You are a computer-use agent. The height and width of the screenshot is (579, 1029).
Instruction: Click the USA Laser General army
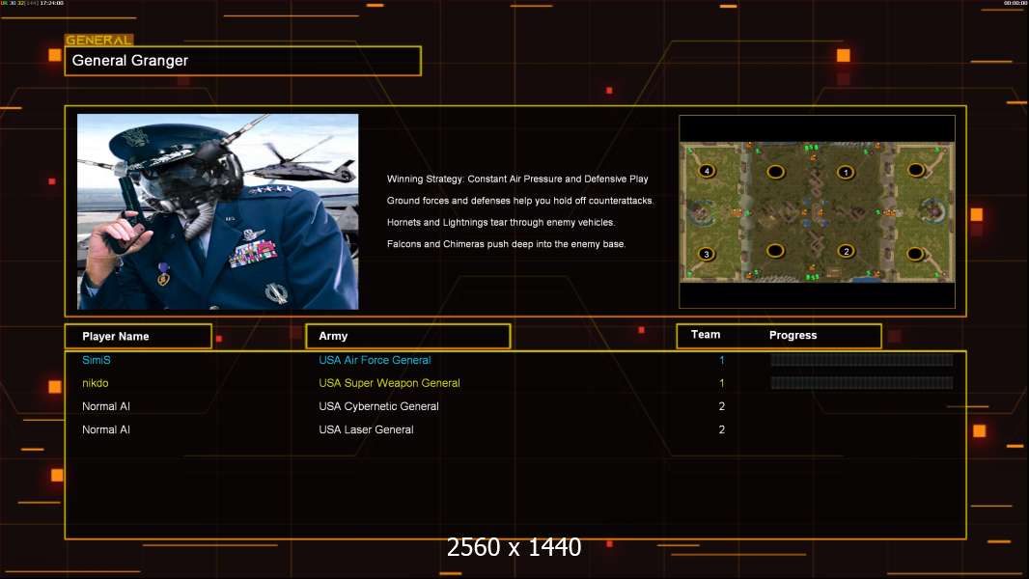click(366, 429)
